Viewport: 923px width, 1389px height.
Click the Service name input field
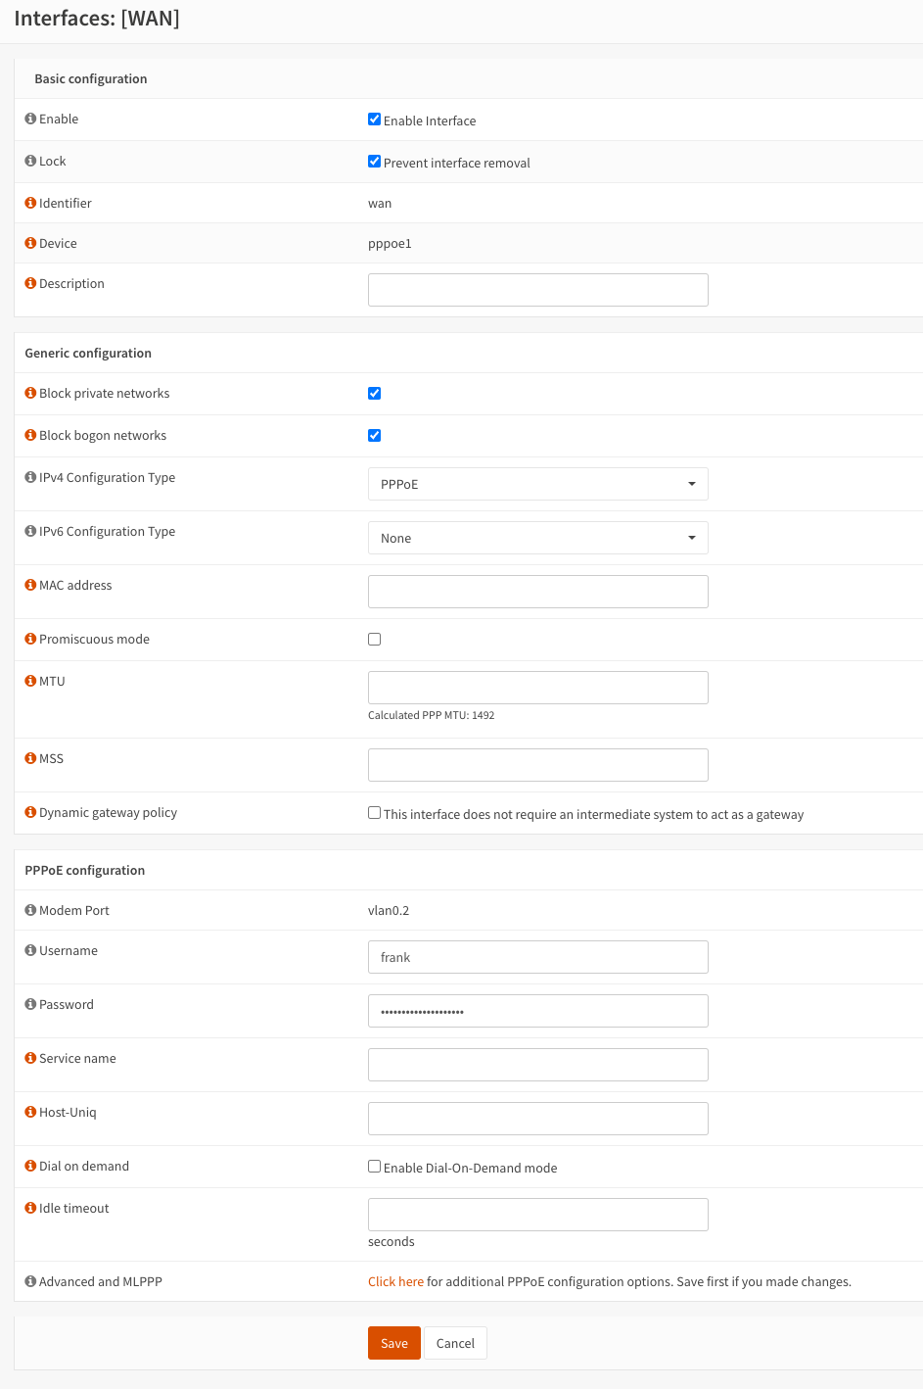coord(537,1065)
